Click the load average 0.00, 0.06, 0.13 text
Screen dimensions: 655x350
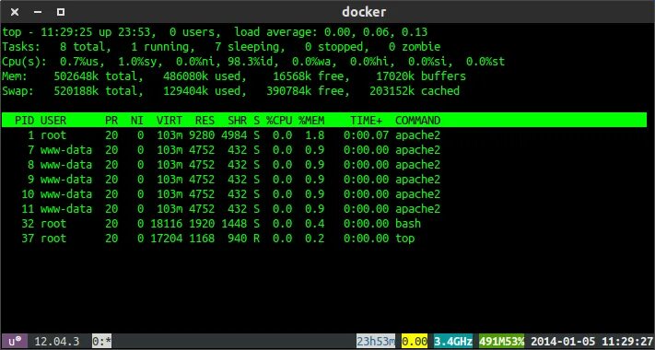point(331,32)
